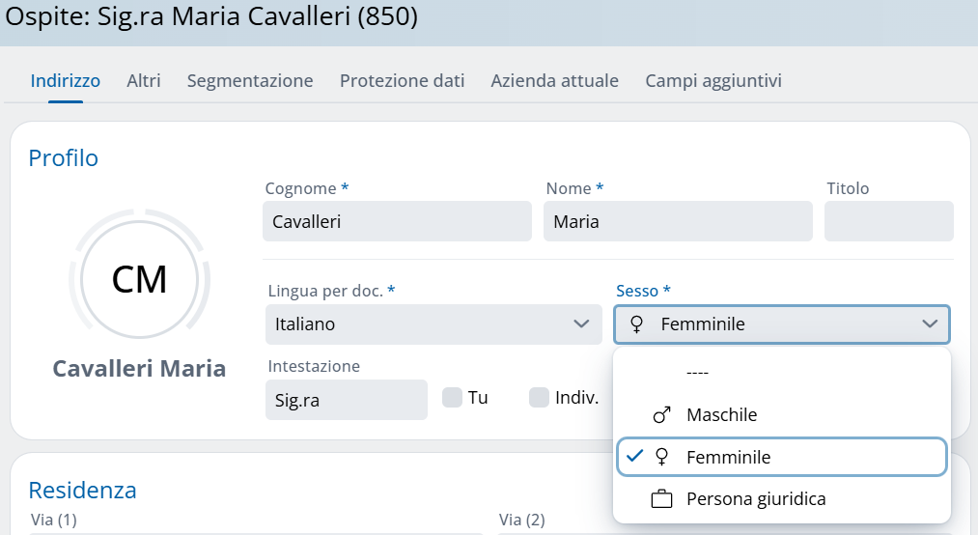Enable the Tu checkbox
Image resolution: width=978 pixels, height=535 pixels.
(452, 398)
